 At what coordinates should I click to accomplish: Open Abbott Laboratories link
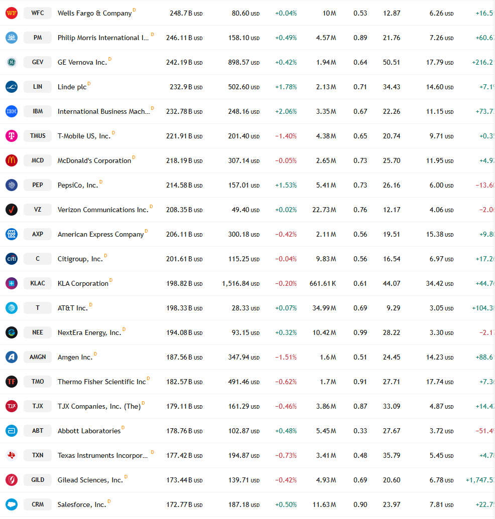click(89, 431)
